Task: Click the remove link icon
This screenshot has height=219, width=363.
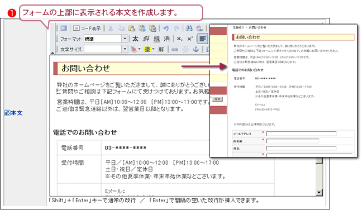Action: [x=185, y=49]
